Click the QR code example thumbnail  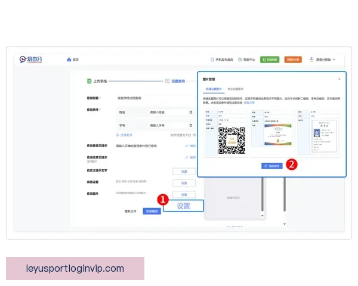(226, 133)
